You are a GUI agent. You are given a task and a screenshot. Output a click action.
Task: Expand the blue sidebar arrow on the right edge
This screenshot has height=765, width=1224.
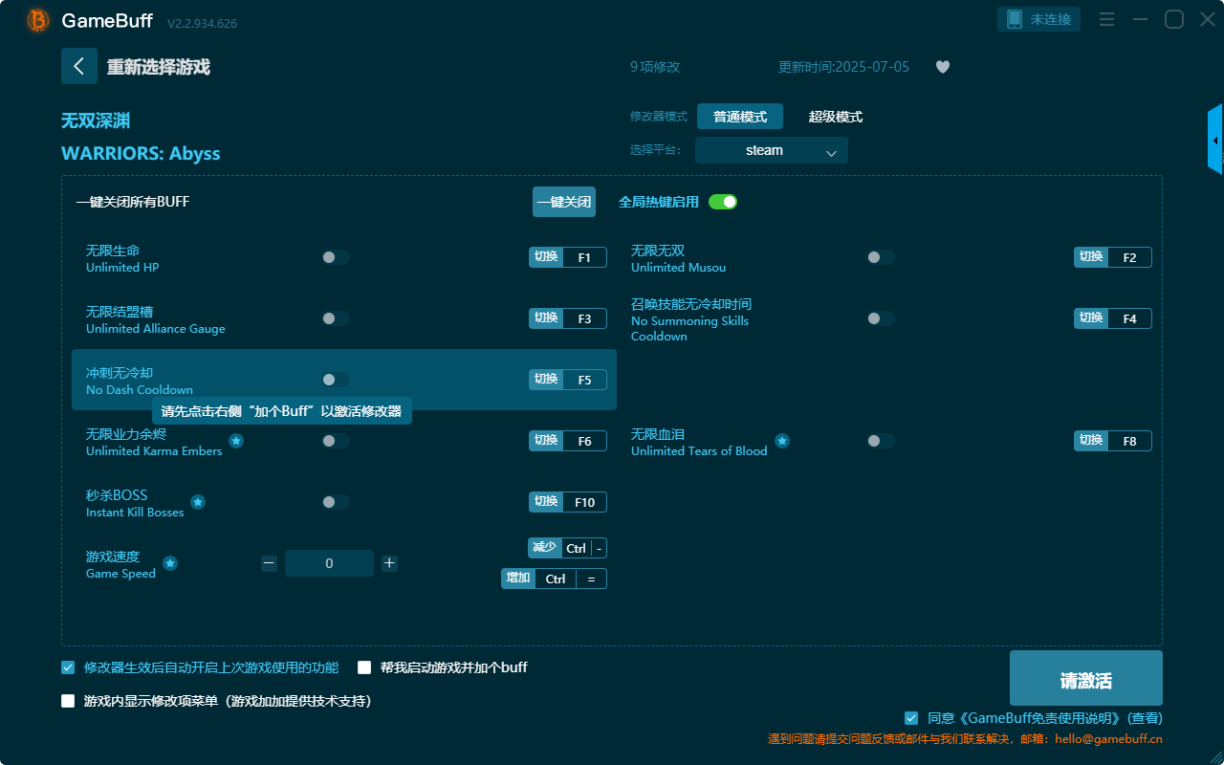pyautogui.click(x=1215, y=139)
